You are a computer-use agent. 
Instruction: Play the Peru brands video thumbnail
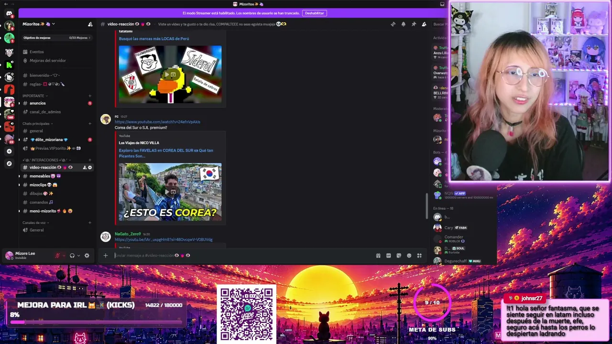click(x=167, y=75)
